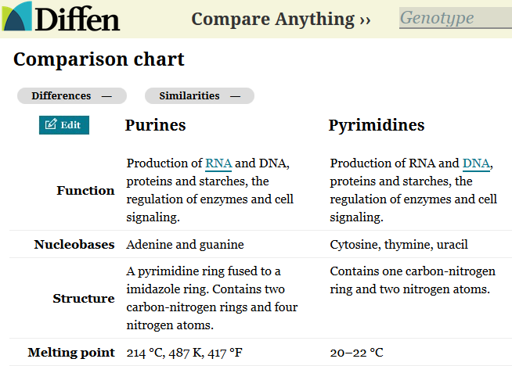Click the Comparison chart heading
512x366 pixels.
point(99,59)
